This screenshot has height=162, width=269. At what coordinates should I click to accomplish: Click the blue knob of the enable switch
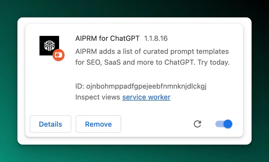click(x=228, y=124)
